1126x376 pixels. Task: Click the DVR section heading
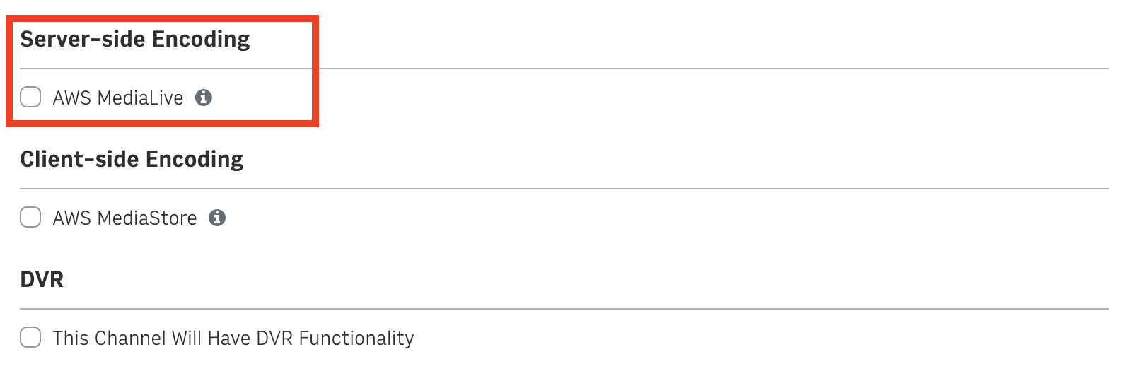(x=42, y=279)
